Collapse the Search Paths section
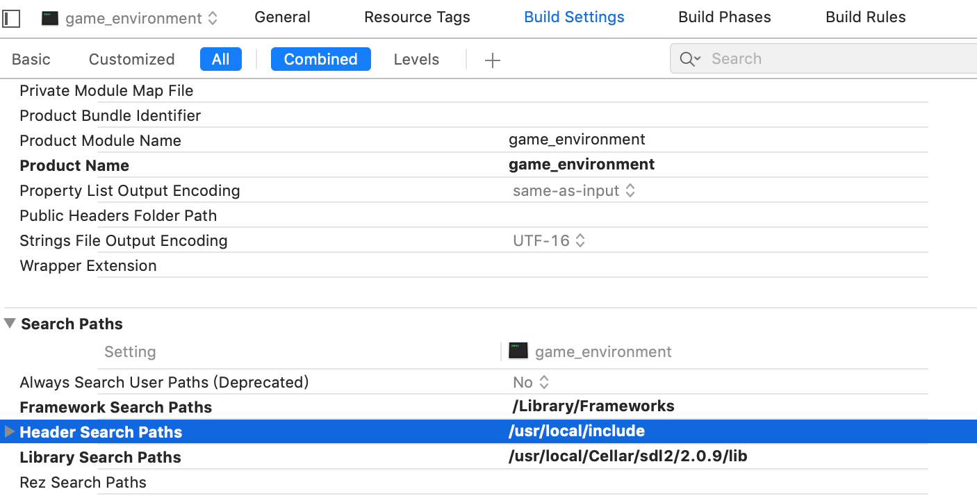Screen dimensions: 977x496 [x=10, y=323]
